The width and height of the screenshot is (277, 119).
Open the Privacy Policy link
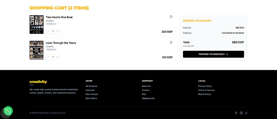[x=205, y=86]
